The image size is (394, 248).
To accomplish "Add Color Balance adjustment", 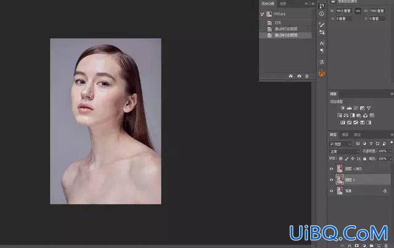I will [x=346, y=115].
